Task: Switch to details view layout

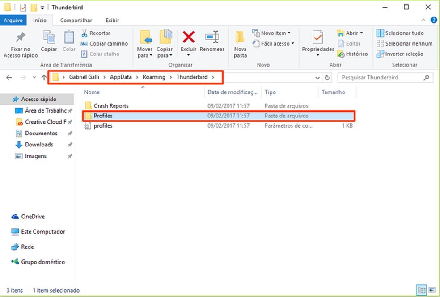Action: pyautogui.click(x=422, y=290)
